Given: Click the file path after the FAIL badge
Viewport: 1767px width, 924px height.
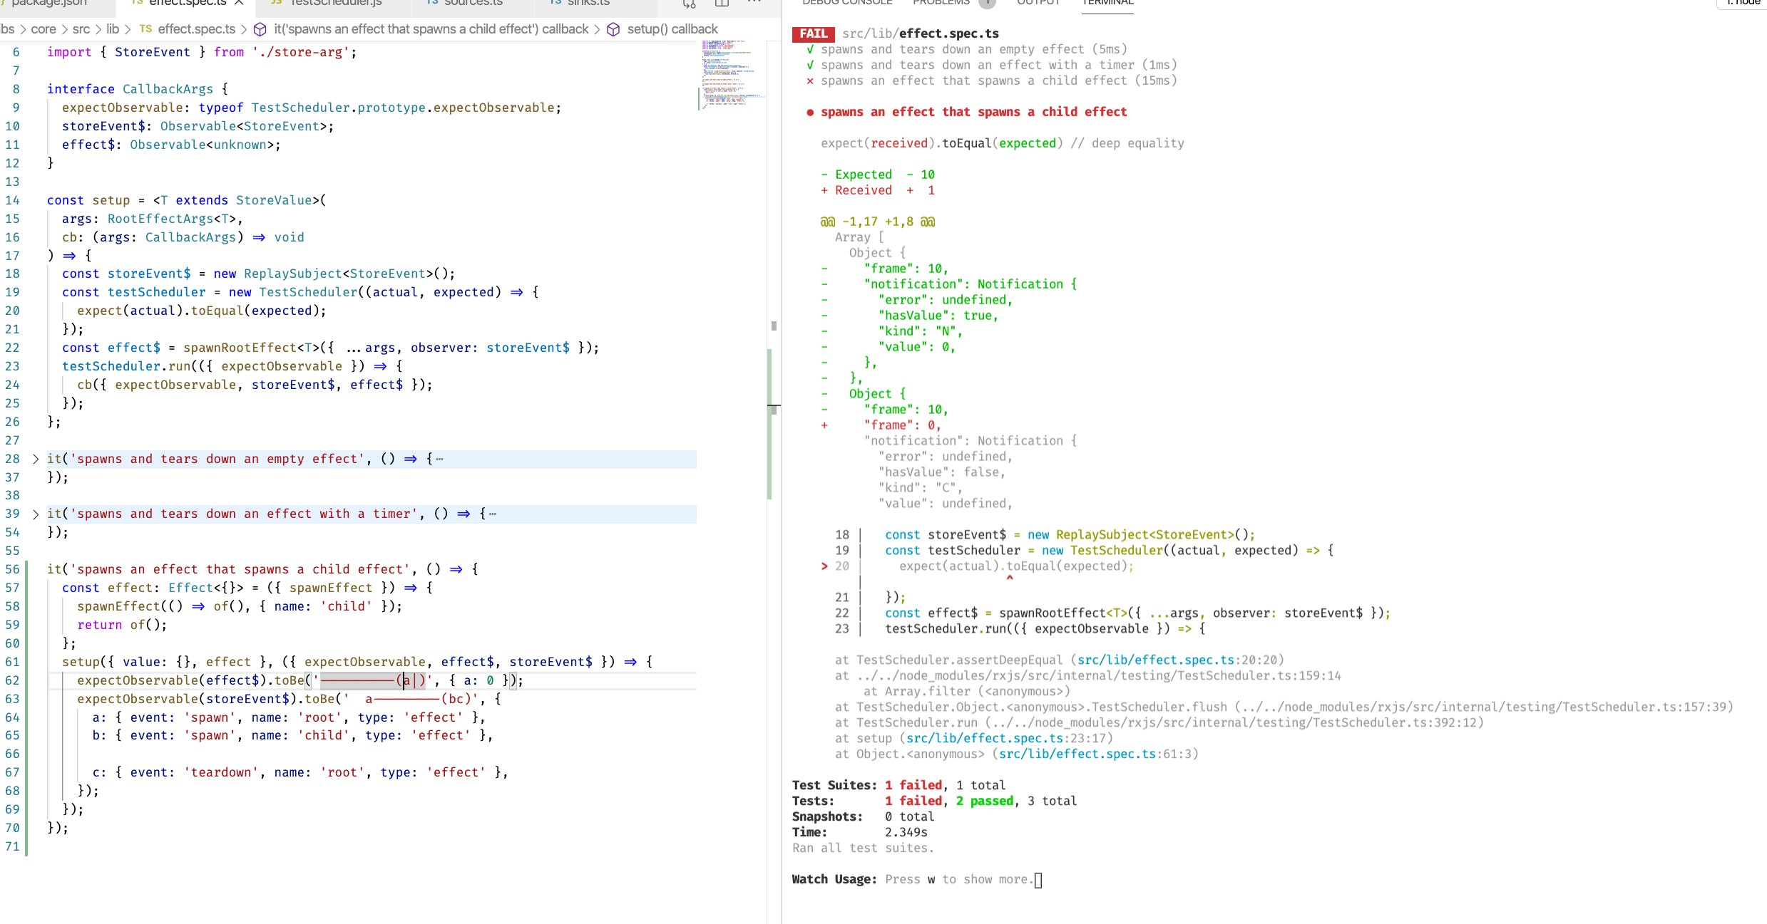Looking at the screenshot, I should (921, 33).
